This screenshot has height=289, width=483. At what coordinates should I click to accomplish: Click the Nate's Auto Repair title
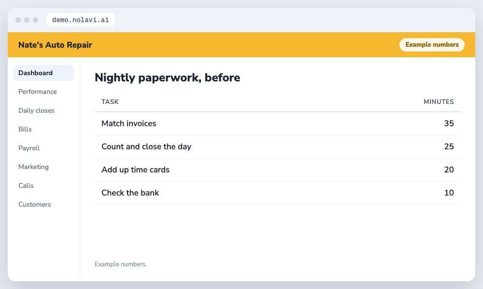tap(55, 45)
